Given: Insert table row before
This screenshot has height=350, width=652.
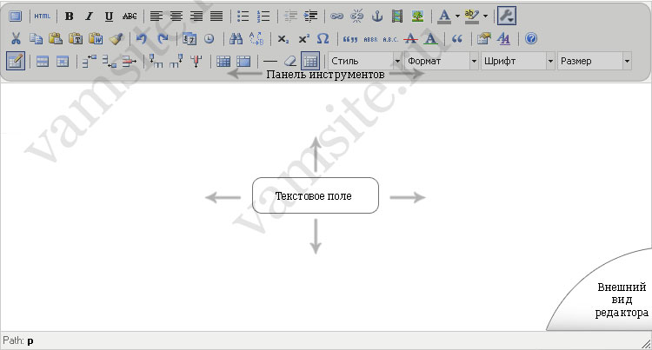Looking at the screenshot, I should (89, 61).
